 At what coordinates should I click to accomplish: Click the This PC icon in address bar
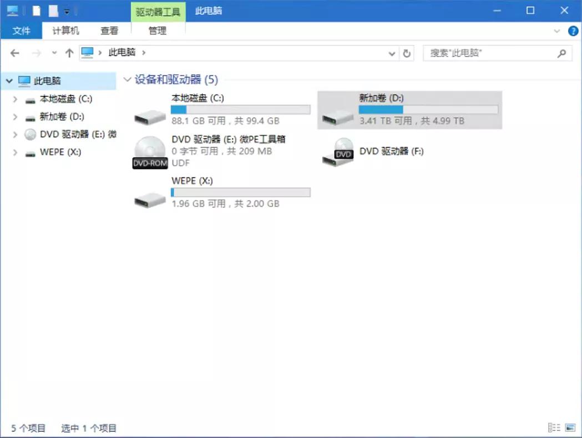point(87,53)
